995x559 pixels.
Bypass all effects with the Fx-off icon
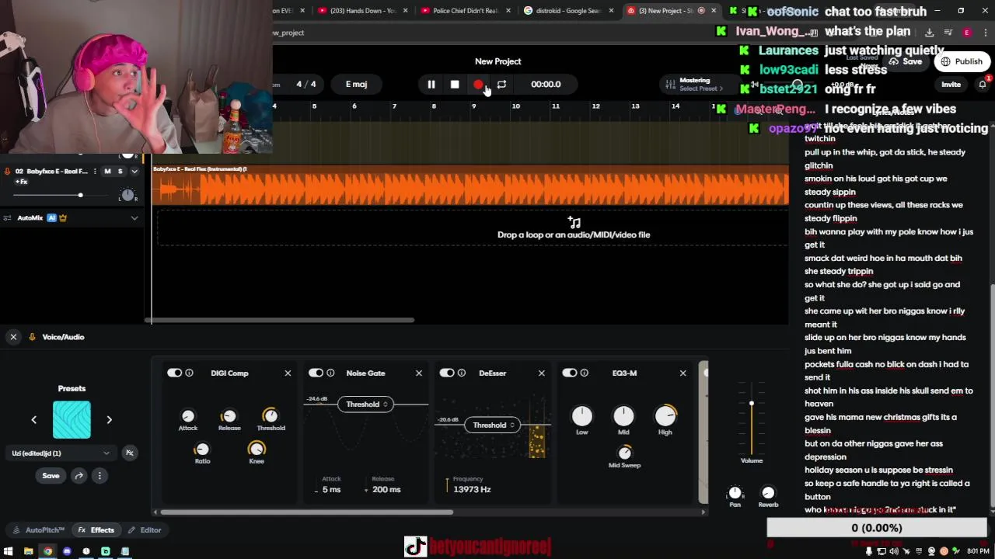[x=130, y=453]
